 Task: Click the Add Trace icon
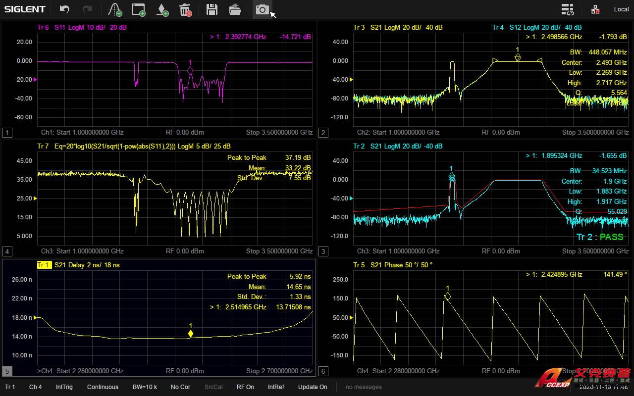[x=115, y=9]
